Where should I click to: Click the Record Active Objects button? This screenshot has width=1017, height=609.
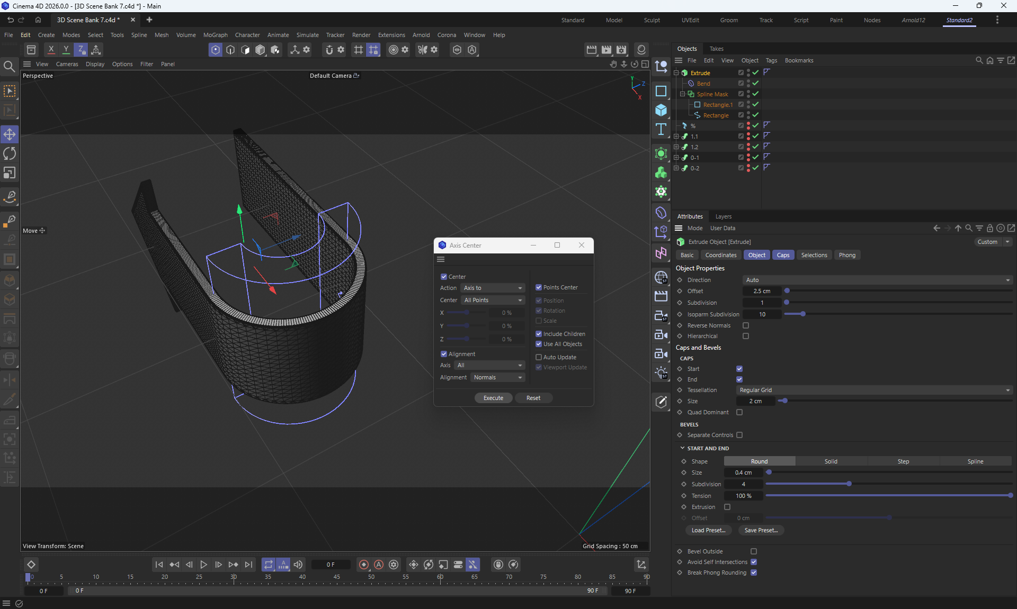click(x=364, y=565)
